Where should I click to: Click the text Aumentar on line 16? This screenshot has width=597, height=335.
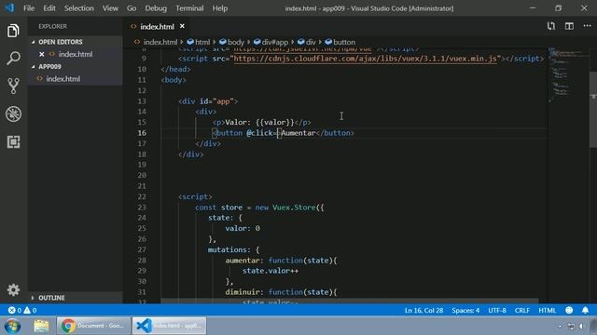[298, 133]
